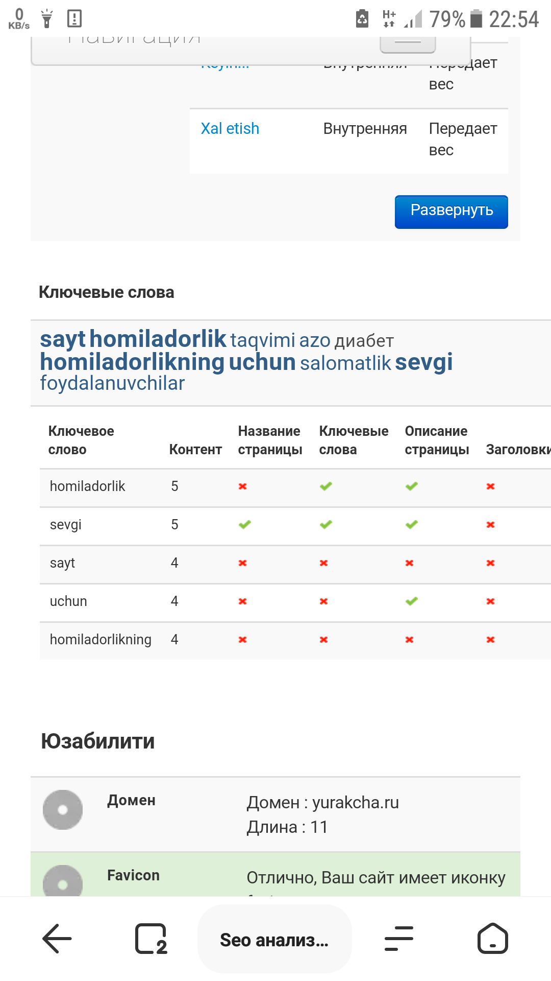Go to the browser home page

[492, 939]
